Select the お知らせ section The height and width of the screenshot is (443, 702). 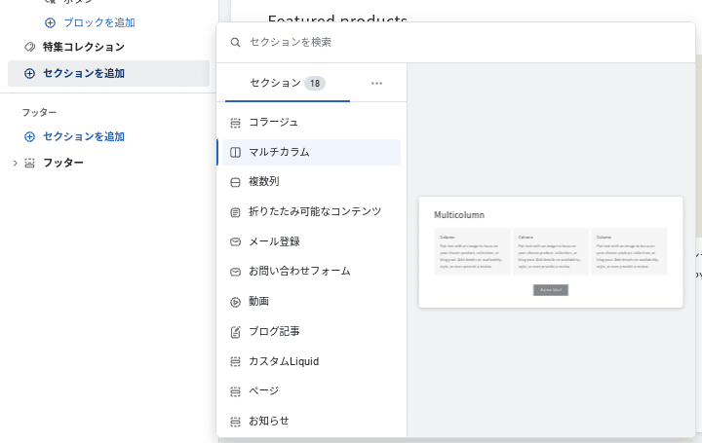tap(311, 422)
